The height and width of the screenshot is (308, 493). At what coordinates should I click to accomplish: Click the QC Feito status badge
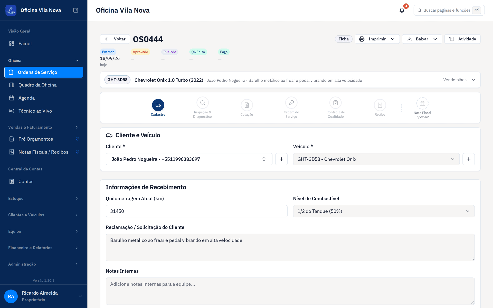tap(198, 52)
